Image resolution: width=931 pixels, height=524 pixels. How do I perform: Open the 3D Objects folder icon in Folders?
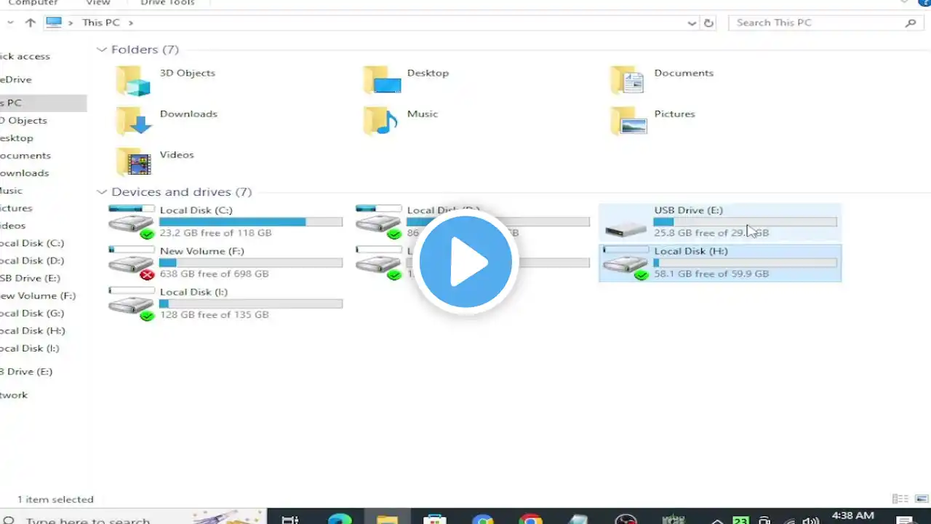(x=132, y=80)
